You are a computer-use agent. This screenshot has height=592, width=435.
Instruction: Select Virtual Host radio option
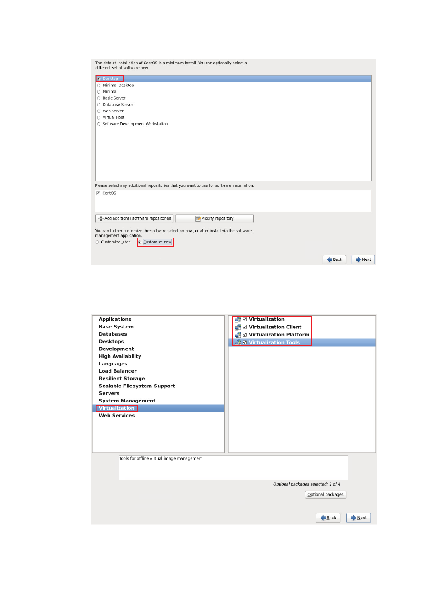(98, 117)
